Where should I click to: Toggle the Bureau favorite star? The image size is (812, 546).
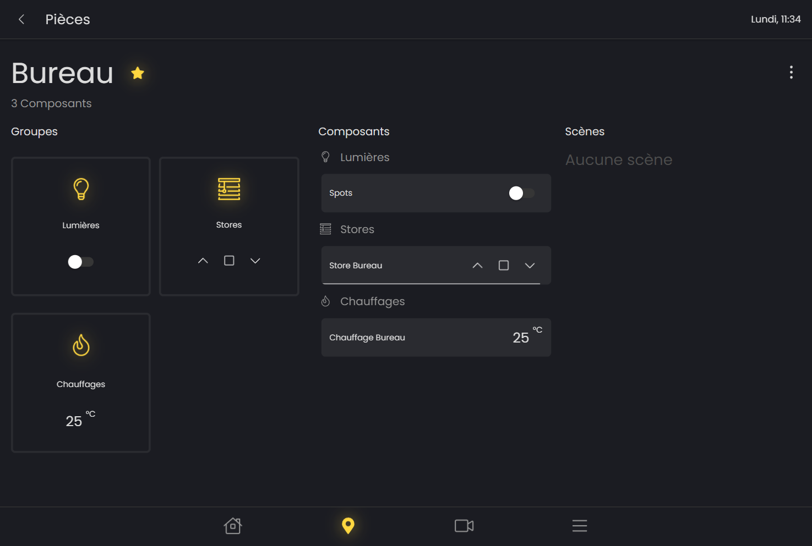click(138, 73)
